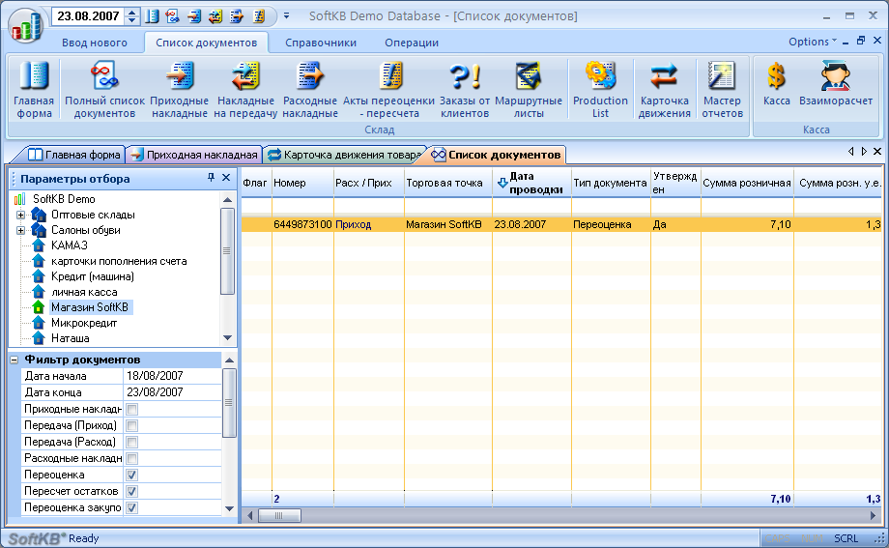Image resolution: width=889 pixels, height=548 pixels.
Task: Decrease date with spinner down arrow
Action: click(x=131, y=20)
